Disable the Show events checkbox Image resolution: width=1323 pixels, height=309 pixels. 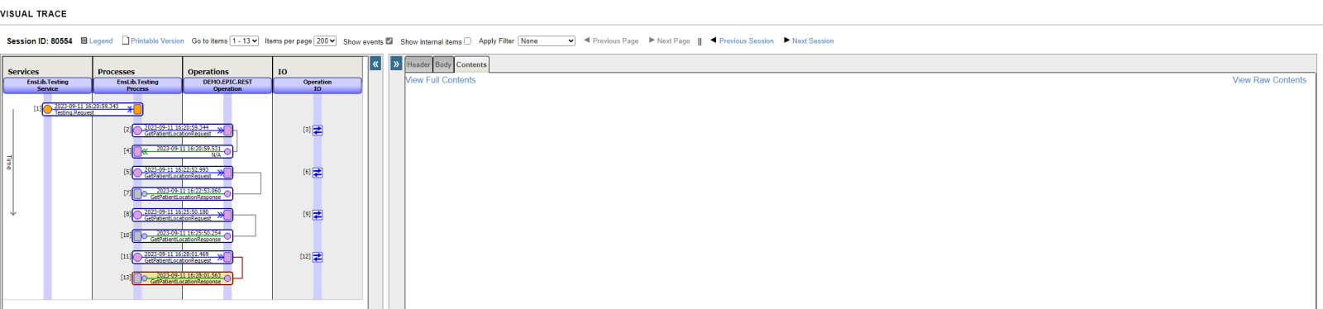click(x=389, y=41)
